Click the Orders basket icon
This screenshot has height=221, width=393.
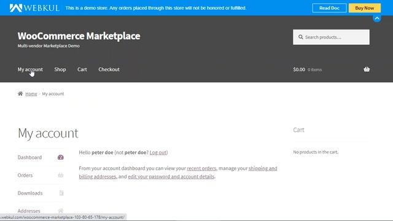pos(61,175)
